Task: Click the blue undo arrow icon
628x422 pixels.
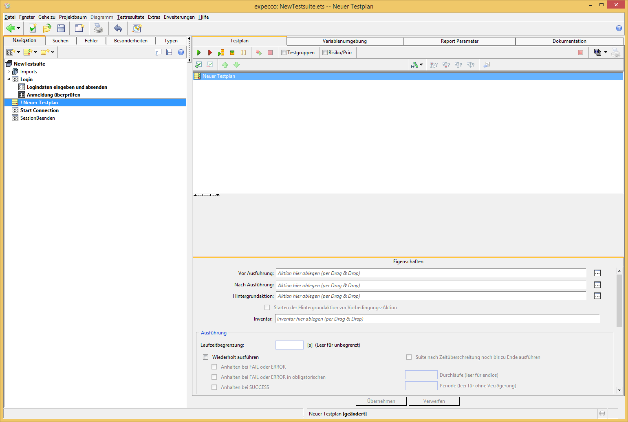Action: click(118, 28)
